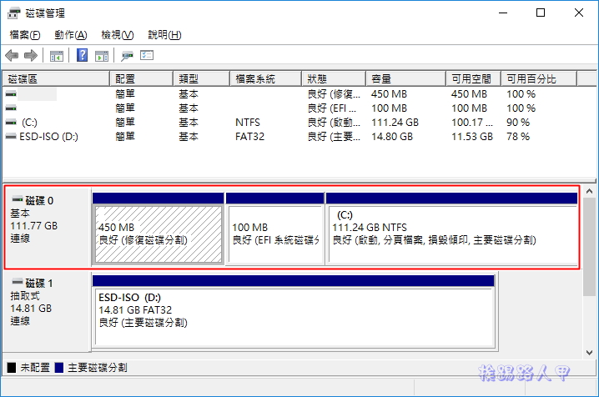Click the 可用空間 column header
Image resolution: width=599 pixels, height=397 pixels.
coord(472,78)
